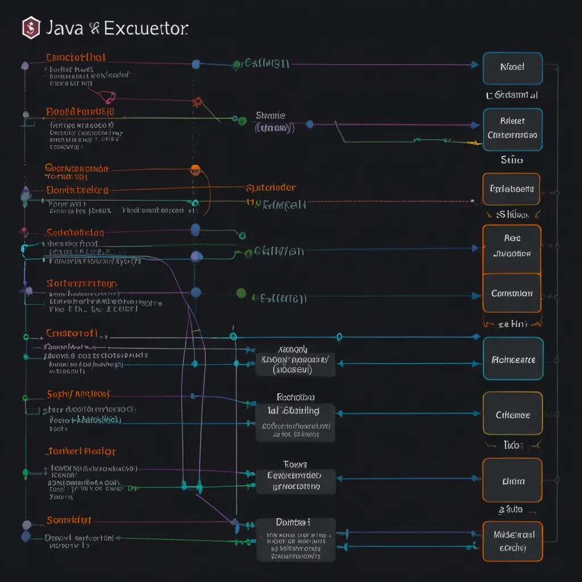The height and width of the screenshot is (582, 582).
Task: Select the orange circular node on timeline
Action: (x=196, y=169)
